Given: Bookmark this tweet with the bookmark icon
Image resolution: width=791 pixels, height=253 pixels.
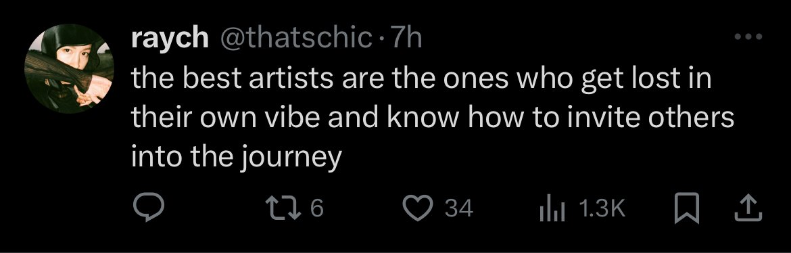Looking at the screenshot, I should 687,208.
